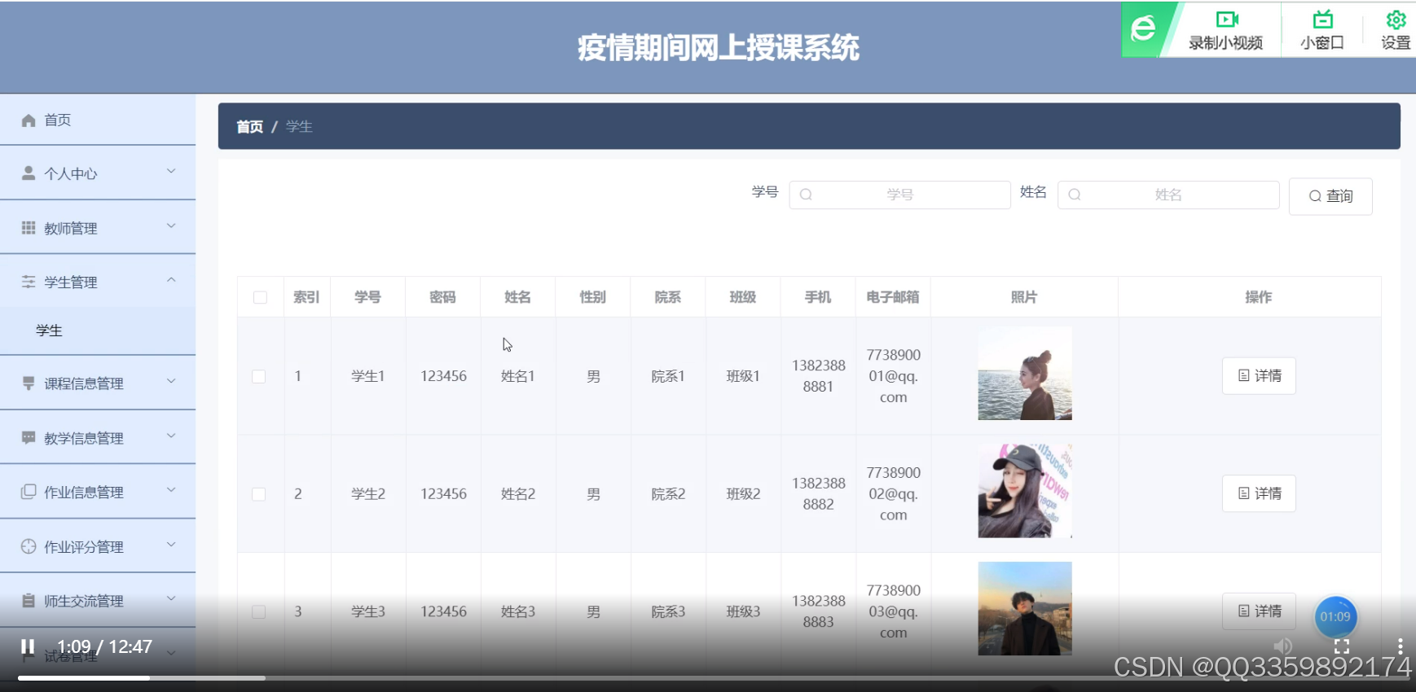Screen dimensions: 1416x692
Task: Click the icon beside 课程信息管理
Action: tap(29, 383)
